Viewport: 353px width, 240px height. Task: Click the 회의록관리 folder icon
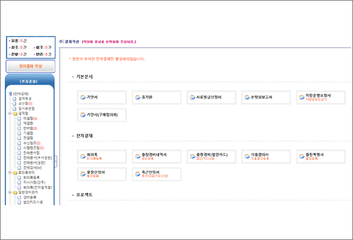(15, 173)
